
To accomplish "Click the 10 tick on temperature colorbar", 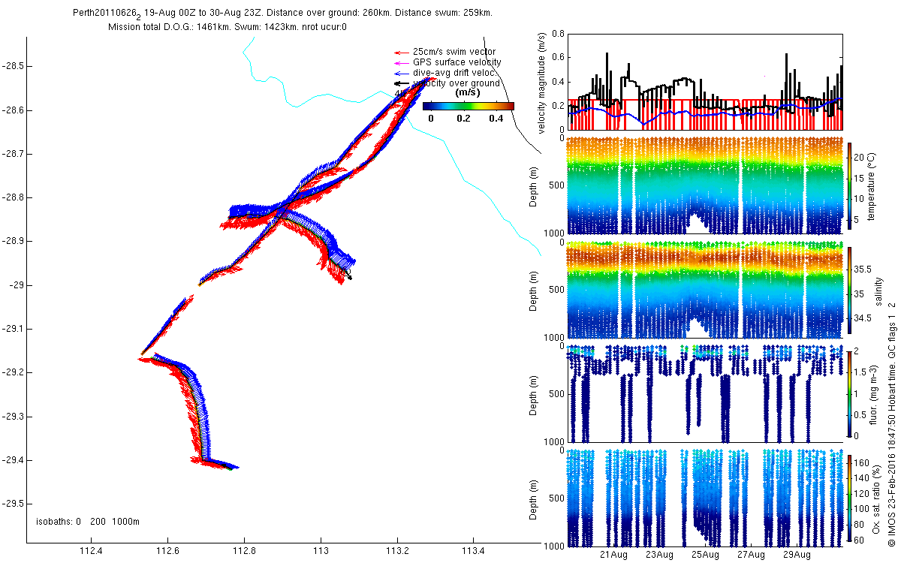I will pos(860,199).
